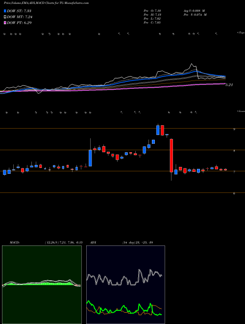
Task: Click the 'ADX' panel heading
Action: point(94,243)
